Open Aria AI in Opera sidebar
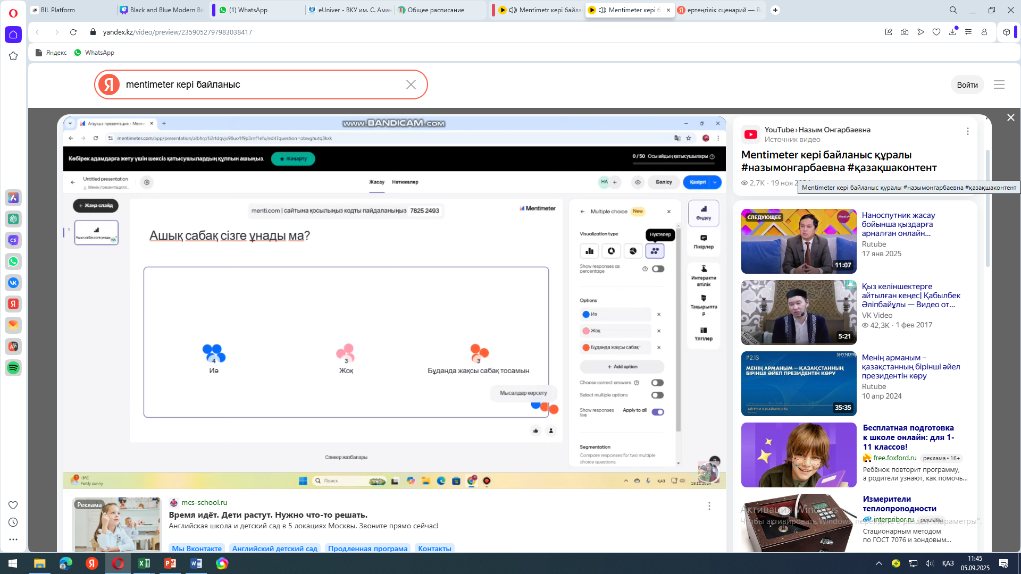Image resolution: width=1021 pixels, height=574 pixels. coord(13,198)
